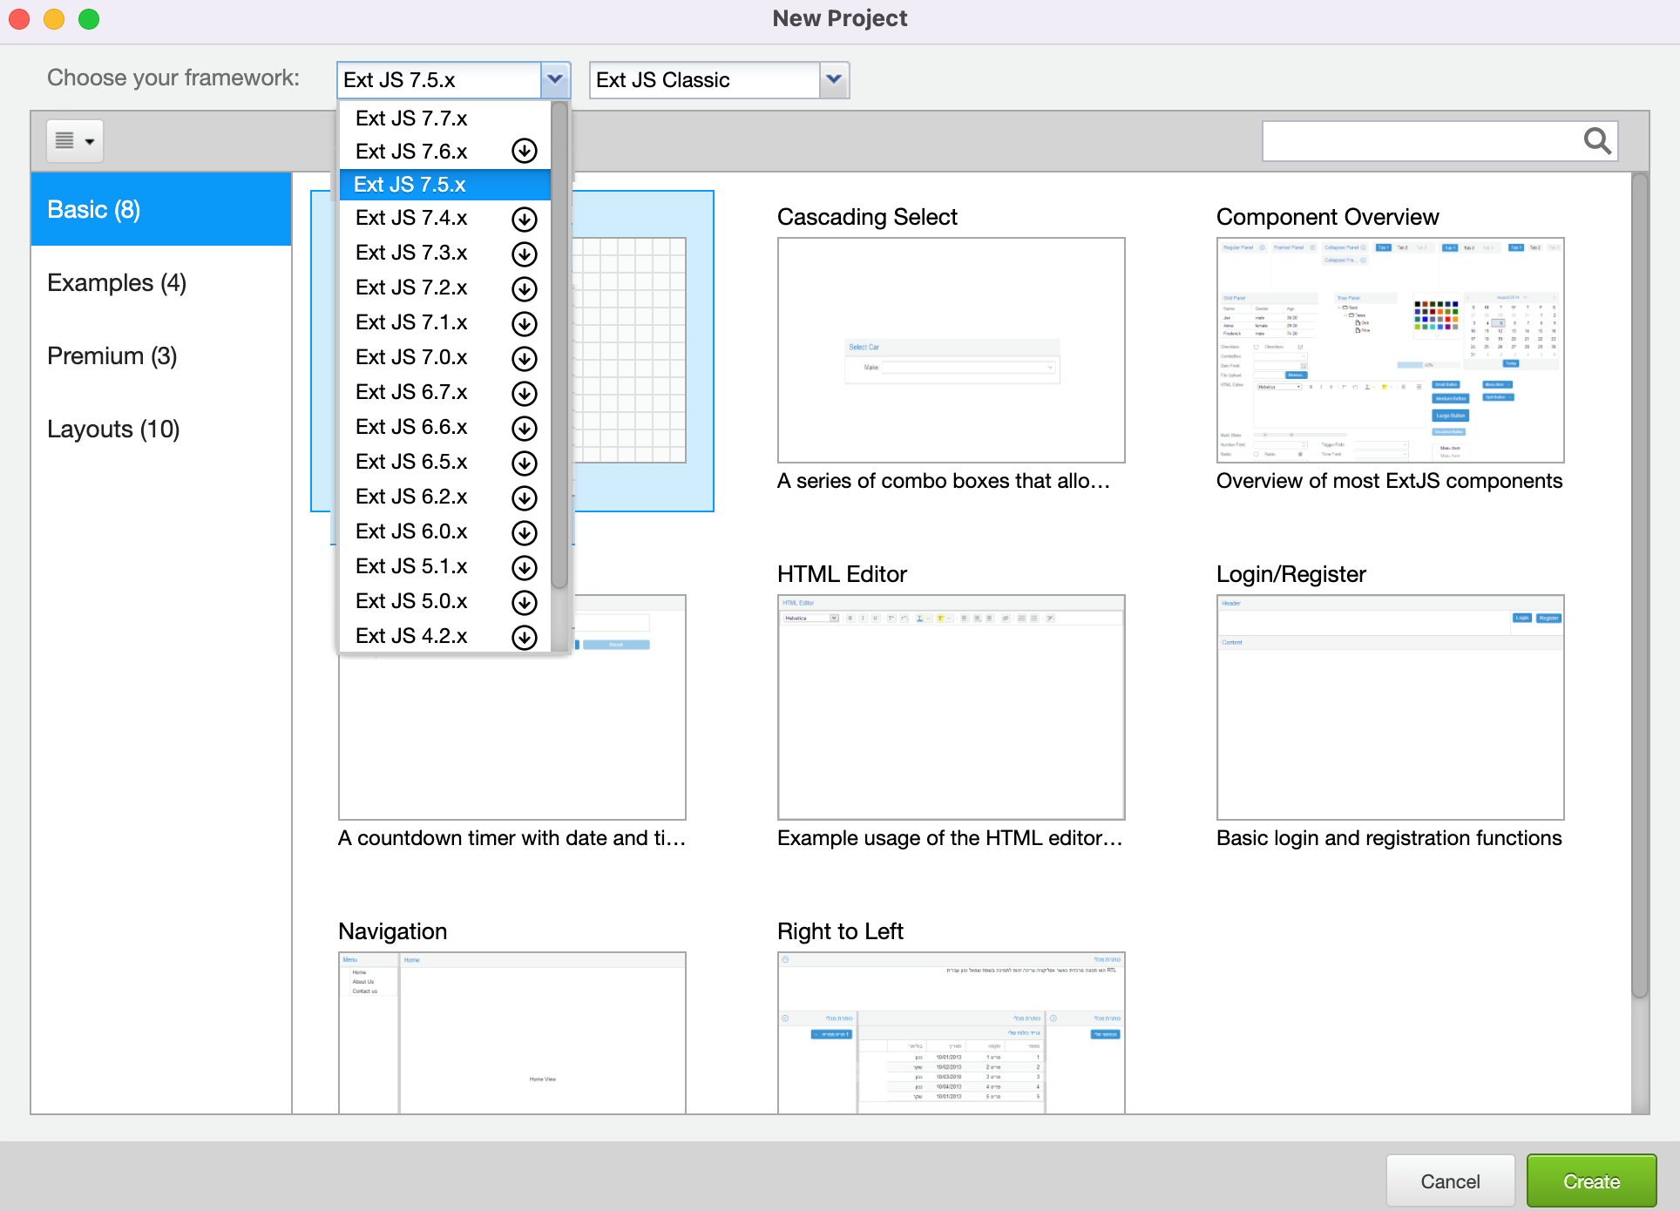Select the Right to Left template thumbnail
Image resolution: width=1680 pixels, height=1211 pixels.
[951, 1032]
